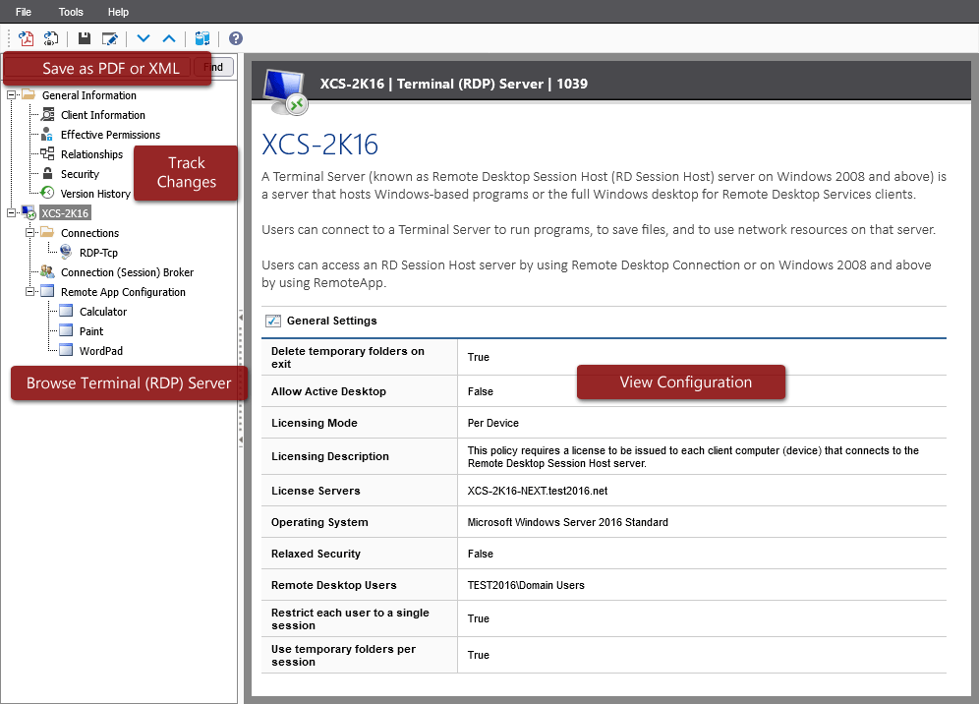Click the False value for Allow Active Desktop
Viewport: 979px width, 704px height.
pos(480,391)
